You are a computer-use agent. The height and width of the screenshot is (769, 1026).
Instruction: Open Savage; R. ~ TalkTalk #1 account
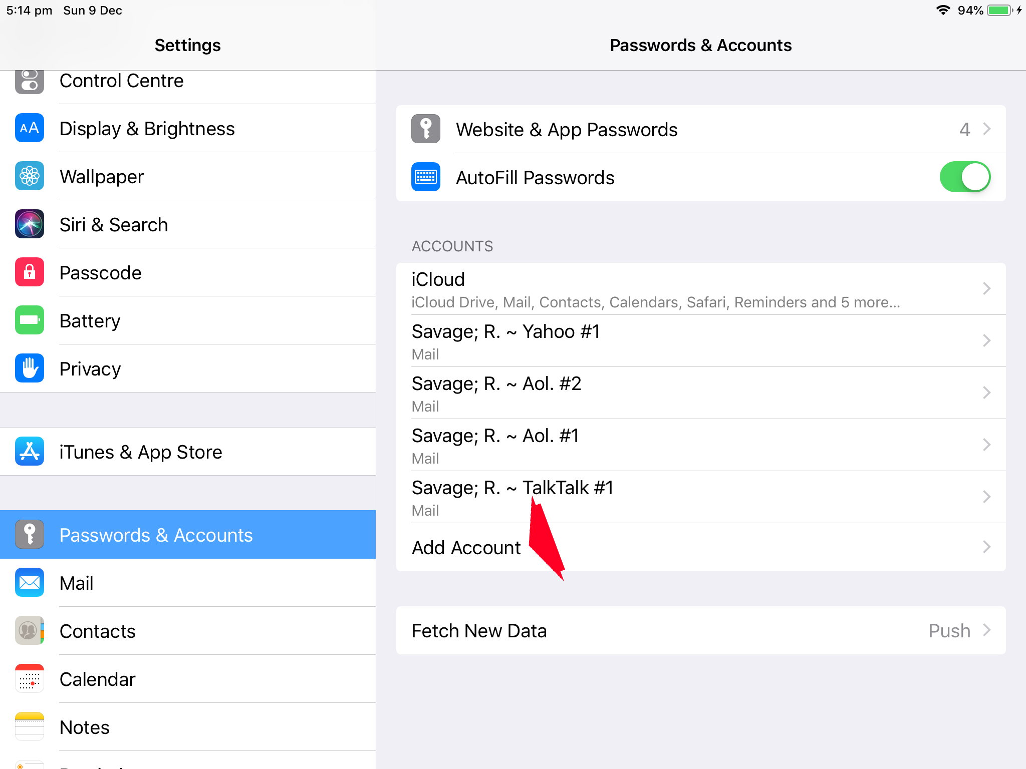click(700, 497)
